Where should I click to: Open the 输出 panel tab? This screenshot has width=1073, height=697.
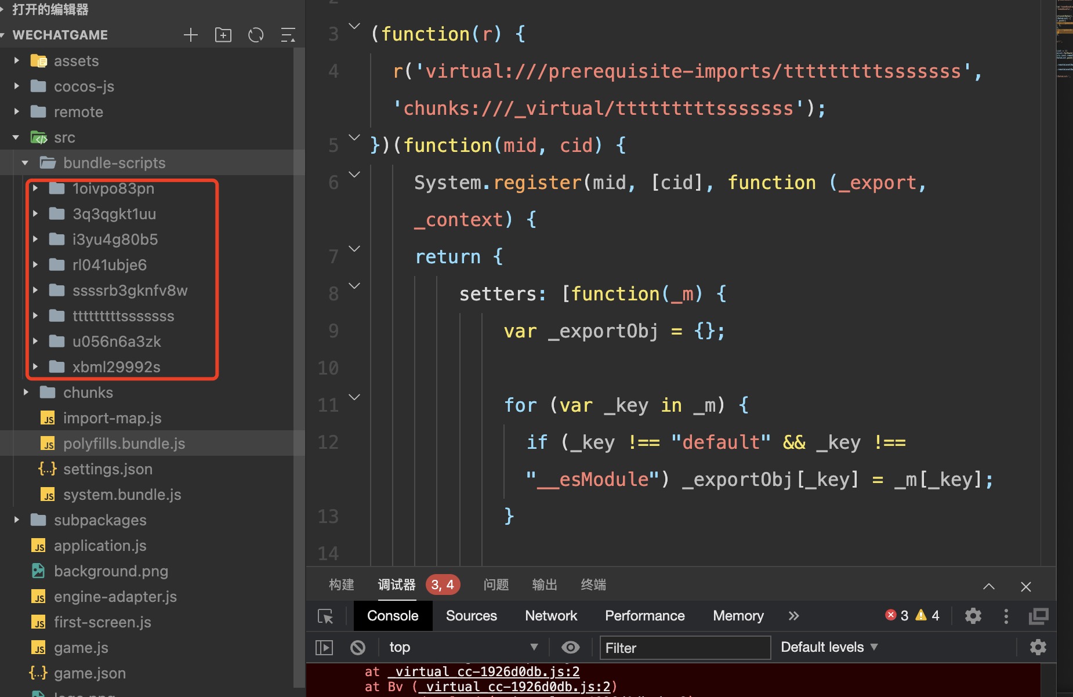[x=545, y=585]
